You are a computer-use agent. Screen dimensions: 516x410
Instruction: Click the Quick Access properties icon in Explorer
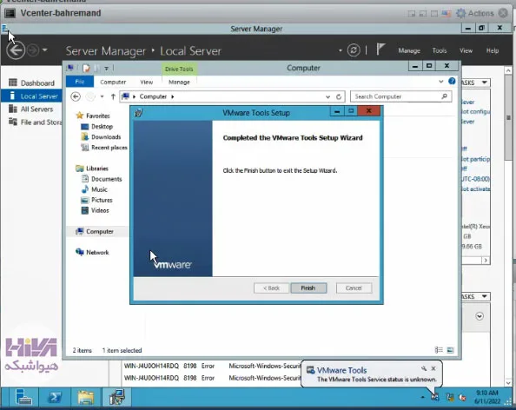(86, 68)
